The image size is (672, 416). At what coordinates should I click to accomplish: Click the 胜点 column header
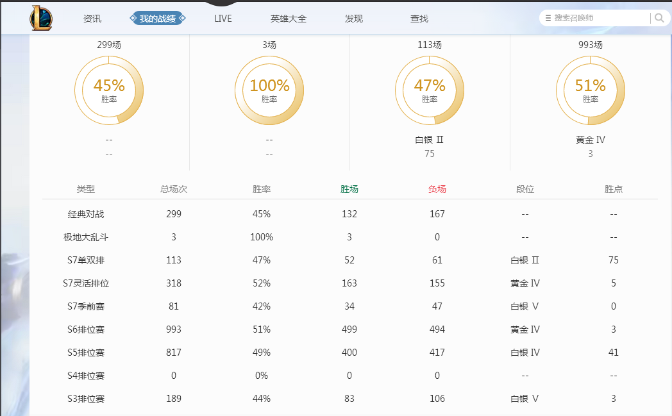coord(613,189)
